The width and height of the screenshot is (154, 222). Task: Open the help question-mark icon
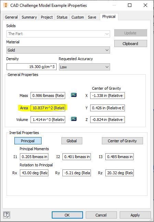pyautogui.click(x=7, y=215)
